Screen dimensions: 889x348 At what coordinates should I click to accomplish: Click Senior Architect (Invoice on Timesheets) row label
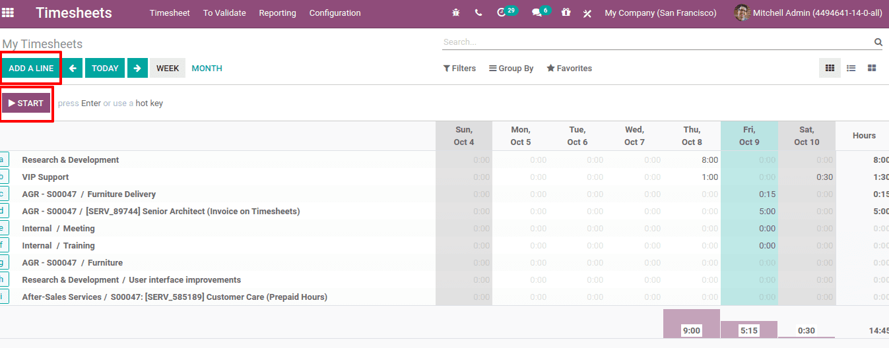161,211
